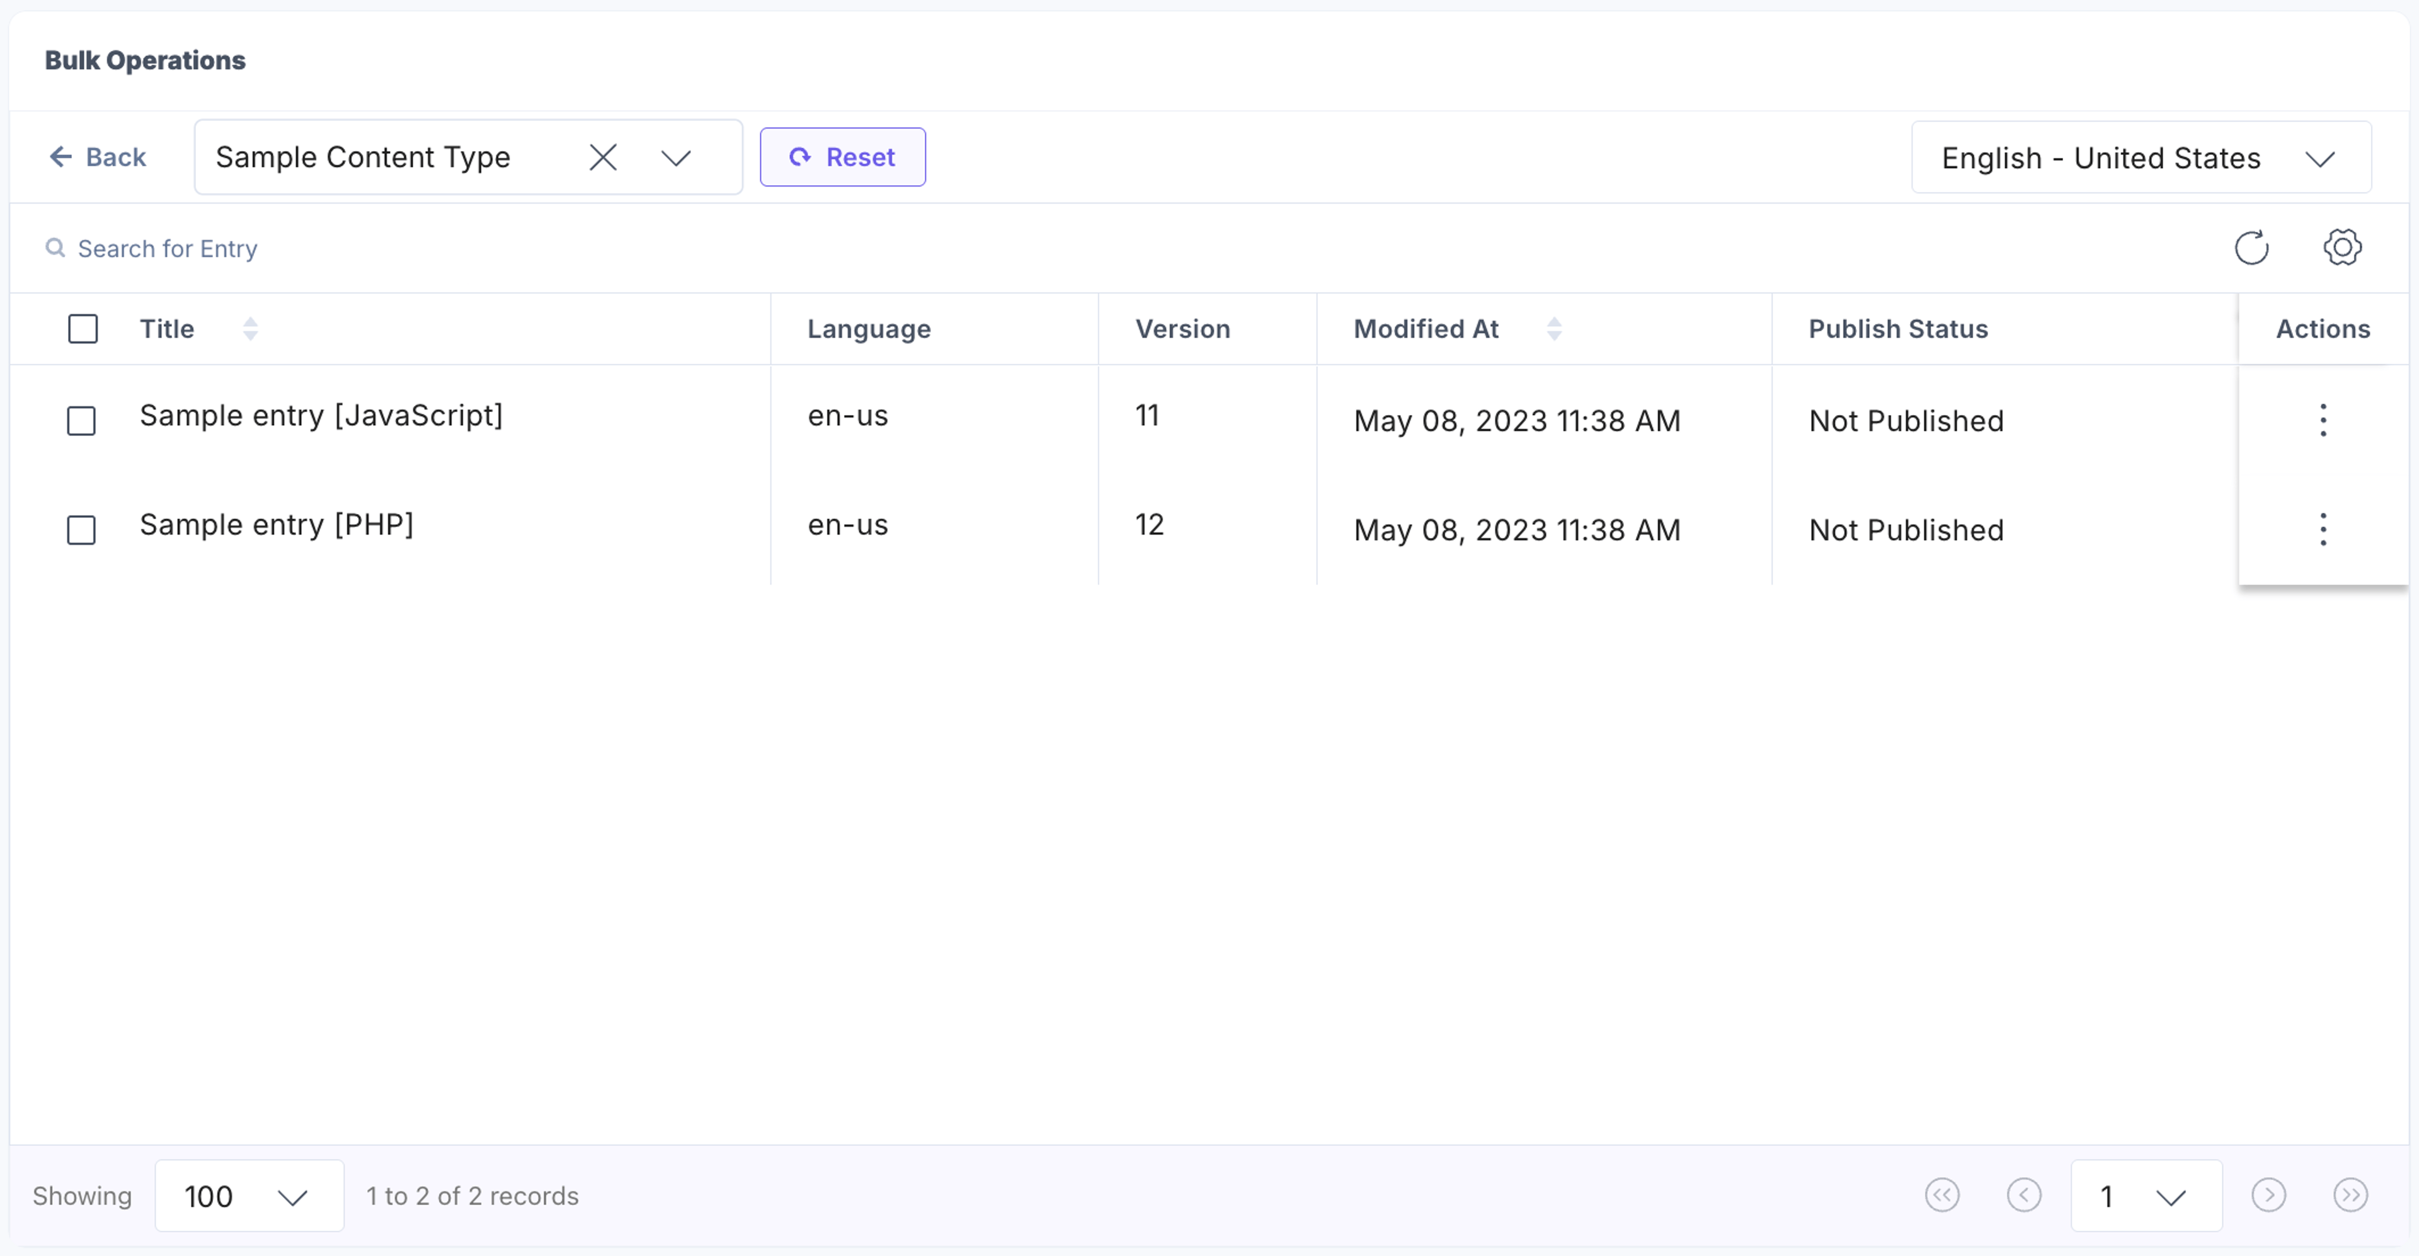Open table settings gear
This screenshot has height=1256, width=2419.
pyautogui.click(x=2342, y=248)
